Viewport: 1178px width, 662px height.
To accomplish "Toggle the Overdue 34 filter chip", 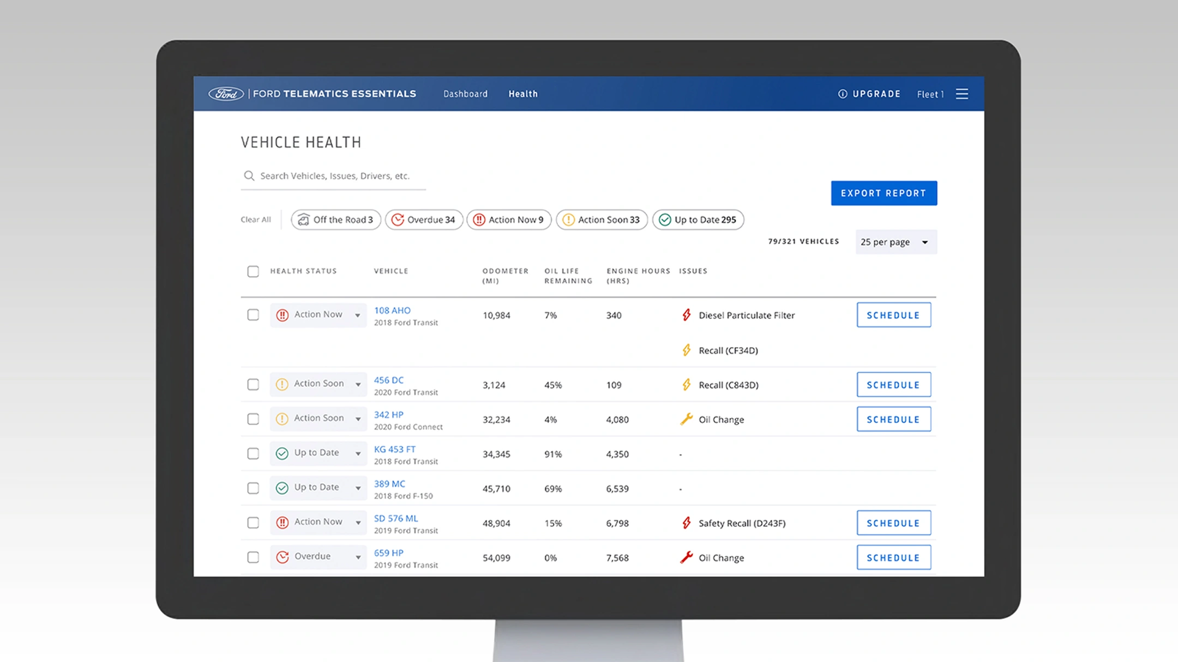I will click(x=424, y=220).
